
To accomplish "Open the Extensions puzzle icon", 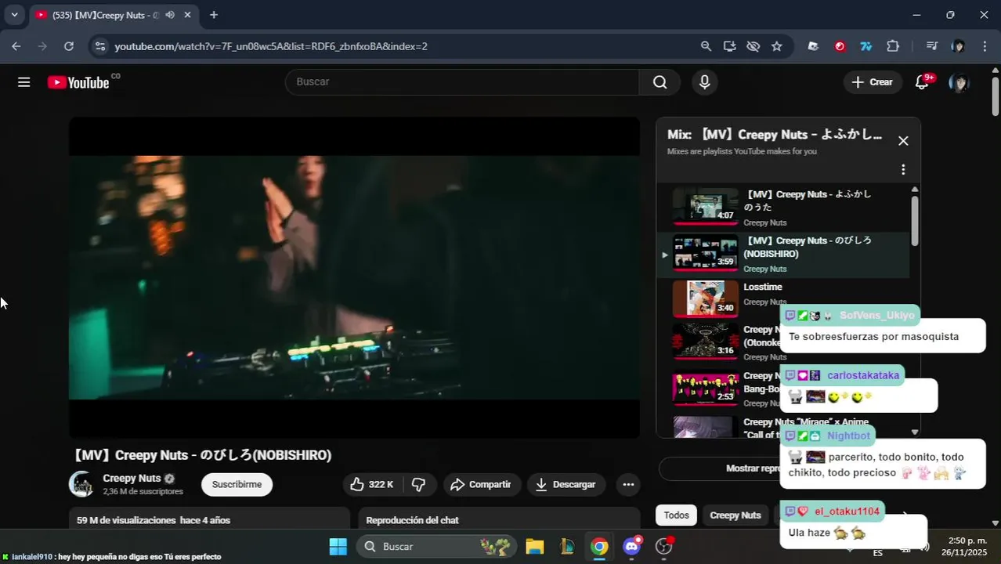I will point(893,46).
